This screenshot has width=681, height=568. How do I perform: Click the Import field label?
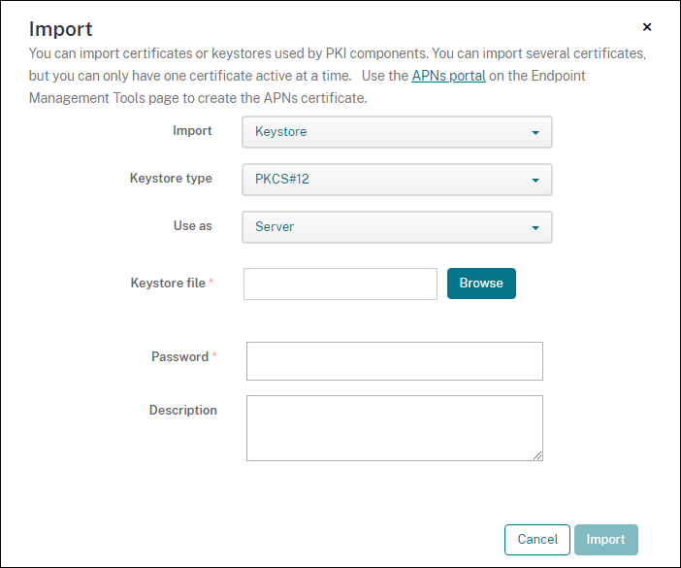tap(192, 130)
